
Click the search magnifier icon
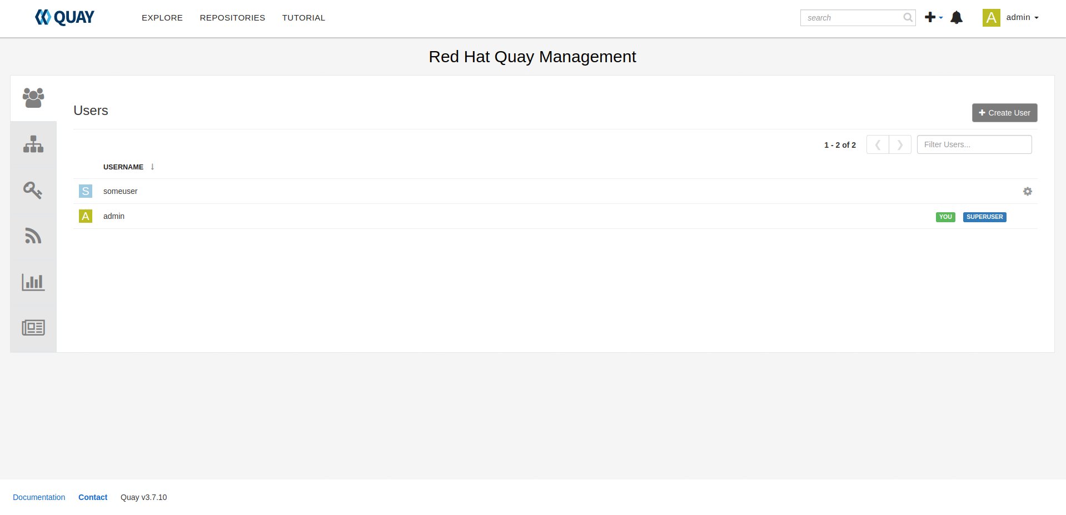pos(908,18)
